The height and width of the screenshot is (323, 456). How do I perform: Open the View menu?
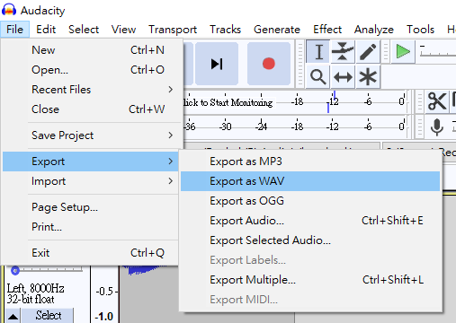click(123, 30)
